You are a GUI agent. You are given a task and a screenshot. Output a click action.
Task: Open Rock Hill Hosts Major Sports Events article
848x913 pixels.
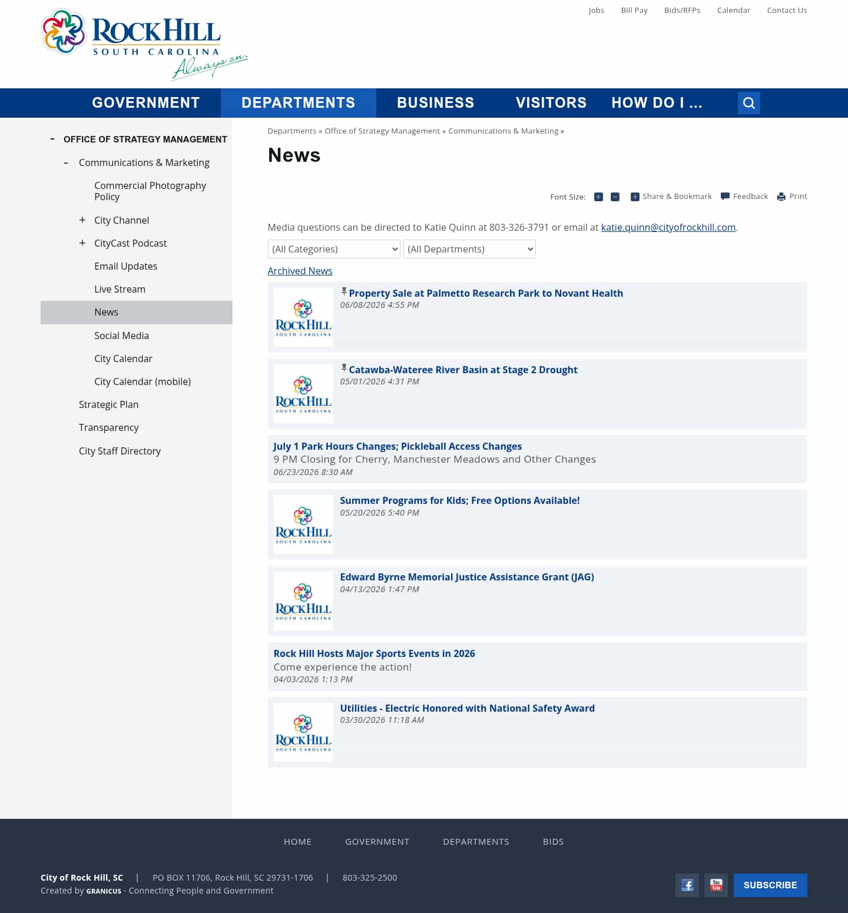pos(374,653)
